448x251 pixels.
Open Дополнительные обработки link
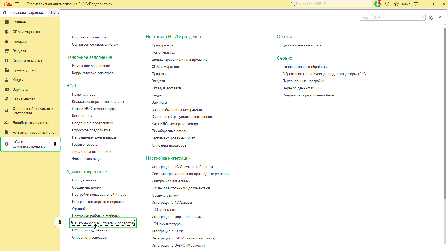(305, 67)
